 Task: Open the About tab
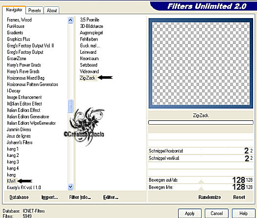click(x=52, y=10)
